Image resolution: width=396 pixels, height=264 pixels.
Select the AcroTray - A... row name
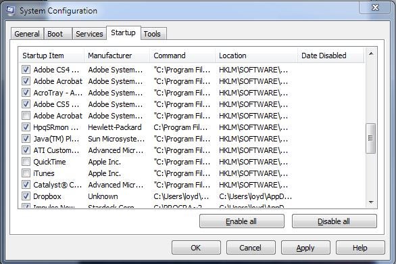[x=58, y=93]
